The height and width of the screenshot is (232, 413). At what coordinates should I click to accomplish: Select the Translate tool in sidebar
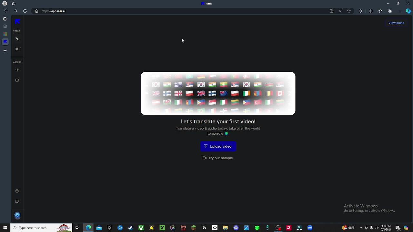[17, 39]
